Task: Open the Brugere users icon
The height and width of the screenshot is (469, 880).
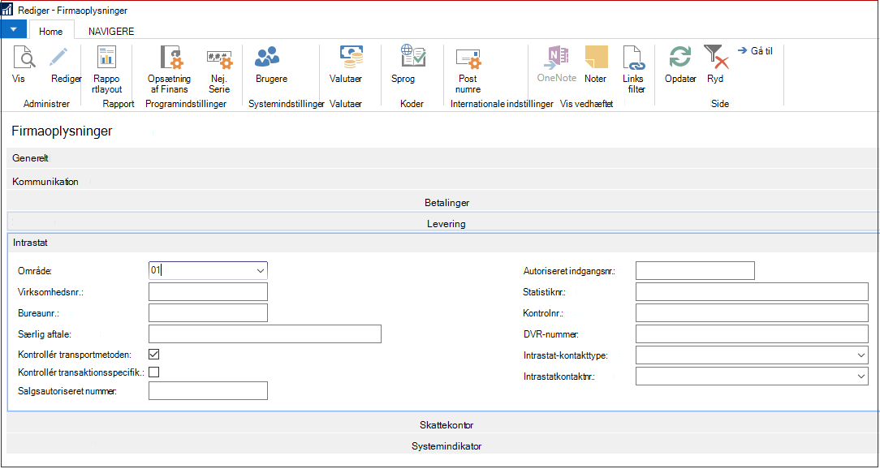Action: pos(267,58)
